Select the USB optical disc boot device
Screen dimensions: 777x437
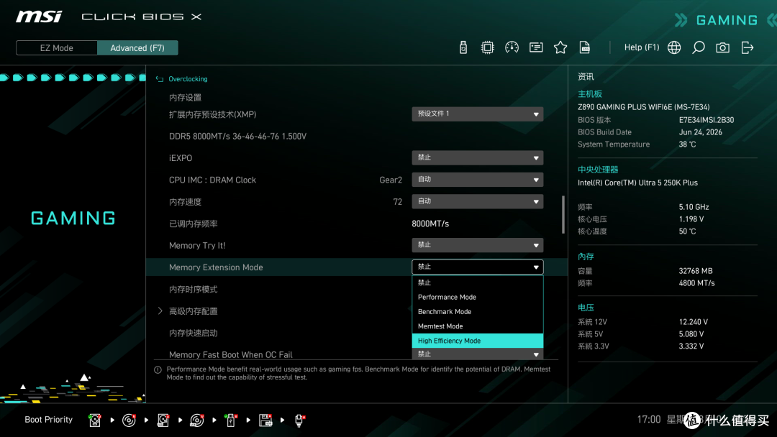[x=196, y=420]
